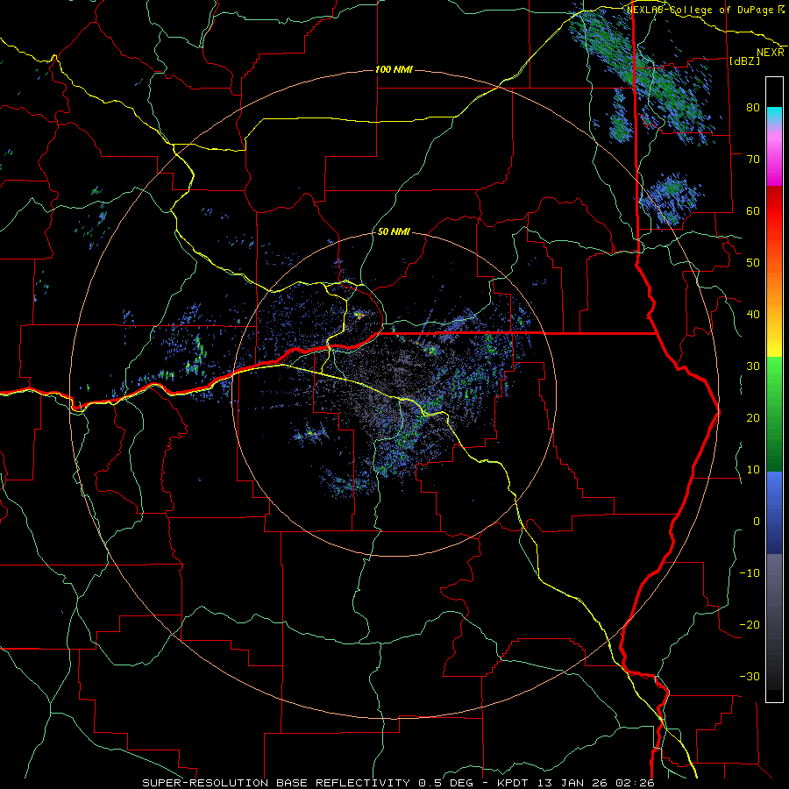Click the 0.5 DEG elevation text in caption
The image size is (789, 789).
[x=446, y=783]
